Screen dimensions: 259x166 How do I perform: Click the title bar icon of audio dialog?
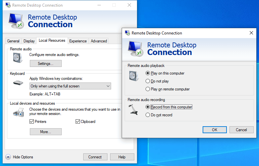click(x=127, y=33)
